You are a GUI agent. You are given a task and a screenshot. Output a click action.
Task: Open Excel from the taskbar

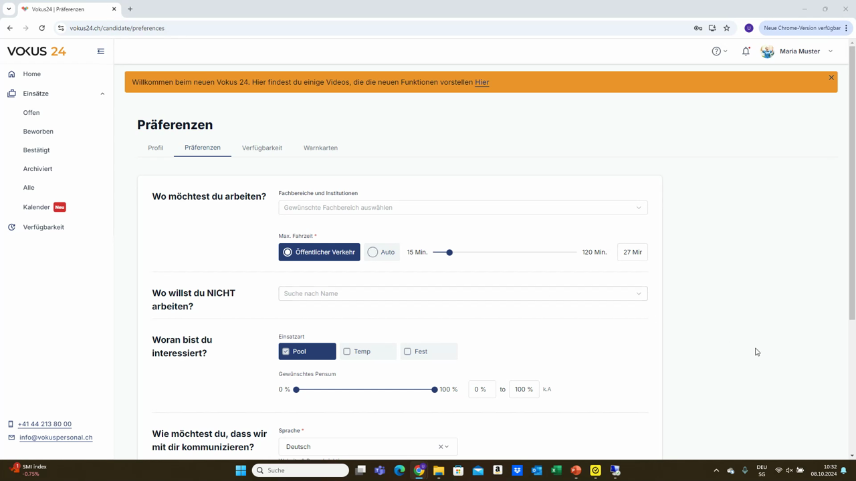[x=556, y=470]
